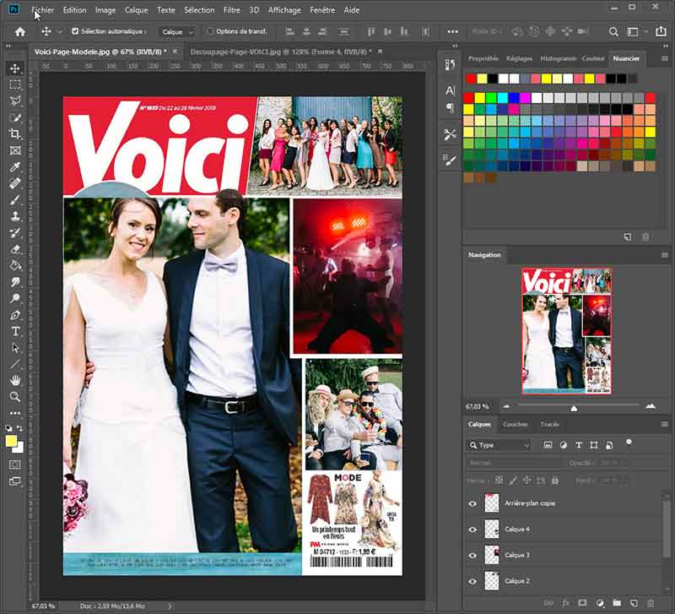Click the Navigator thumbnail preview

pyautogui.click(x=566, y=331)
